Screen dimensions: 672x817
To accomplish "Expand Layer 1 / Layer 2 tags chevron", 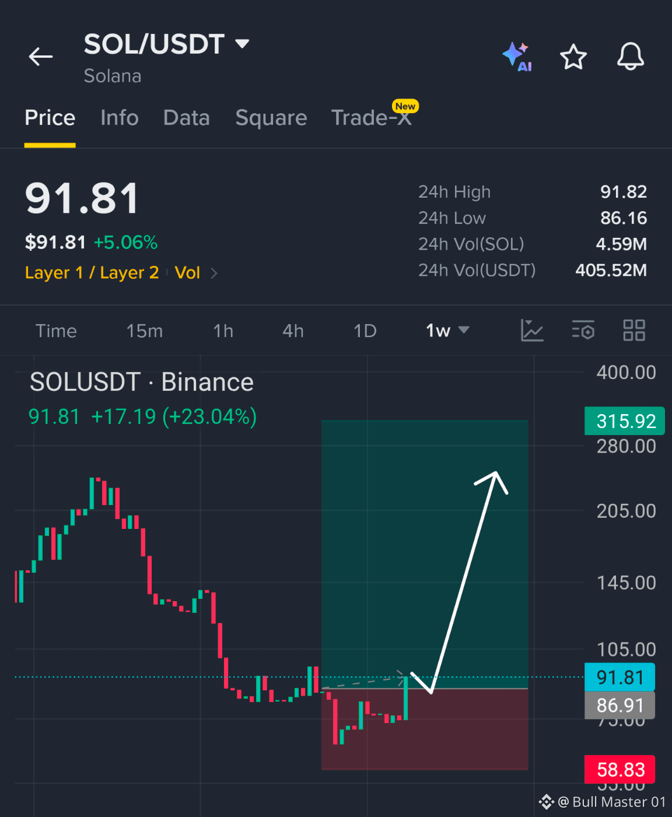I will click(x=214, y=273).
